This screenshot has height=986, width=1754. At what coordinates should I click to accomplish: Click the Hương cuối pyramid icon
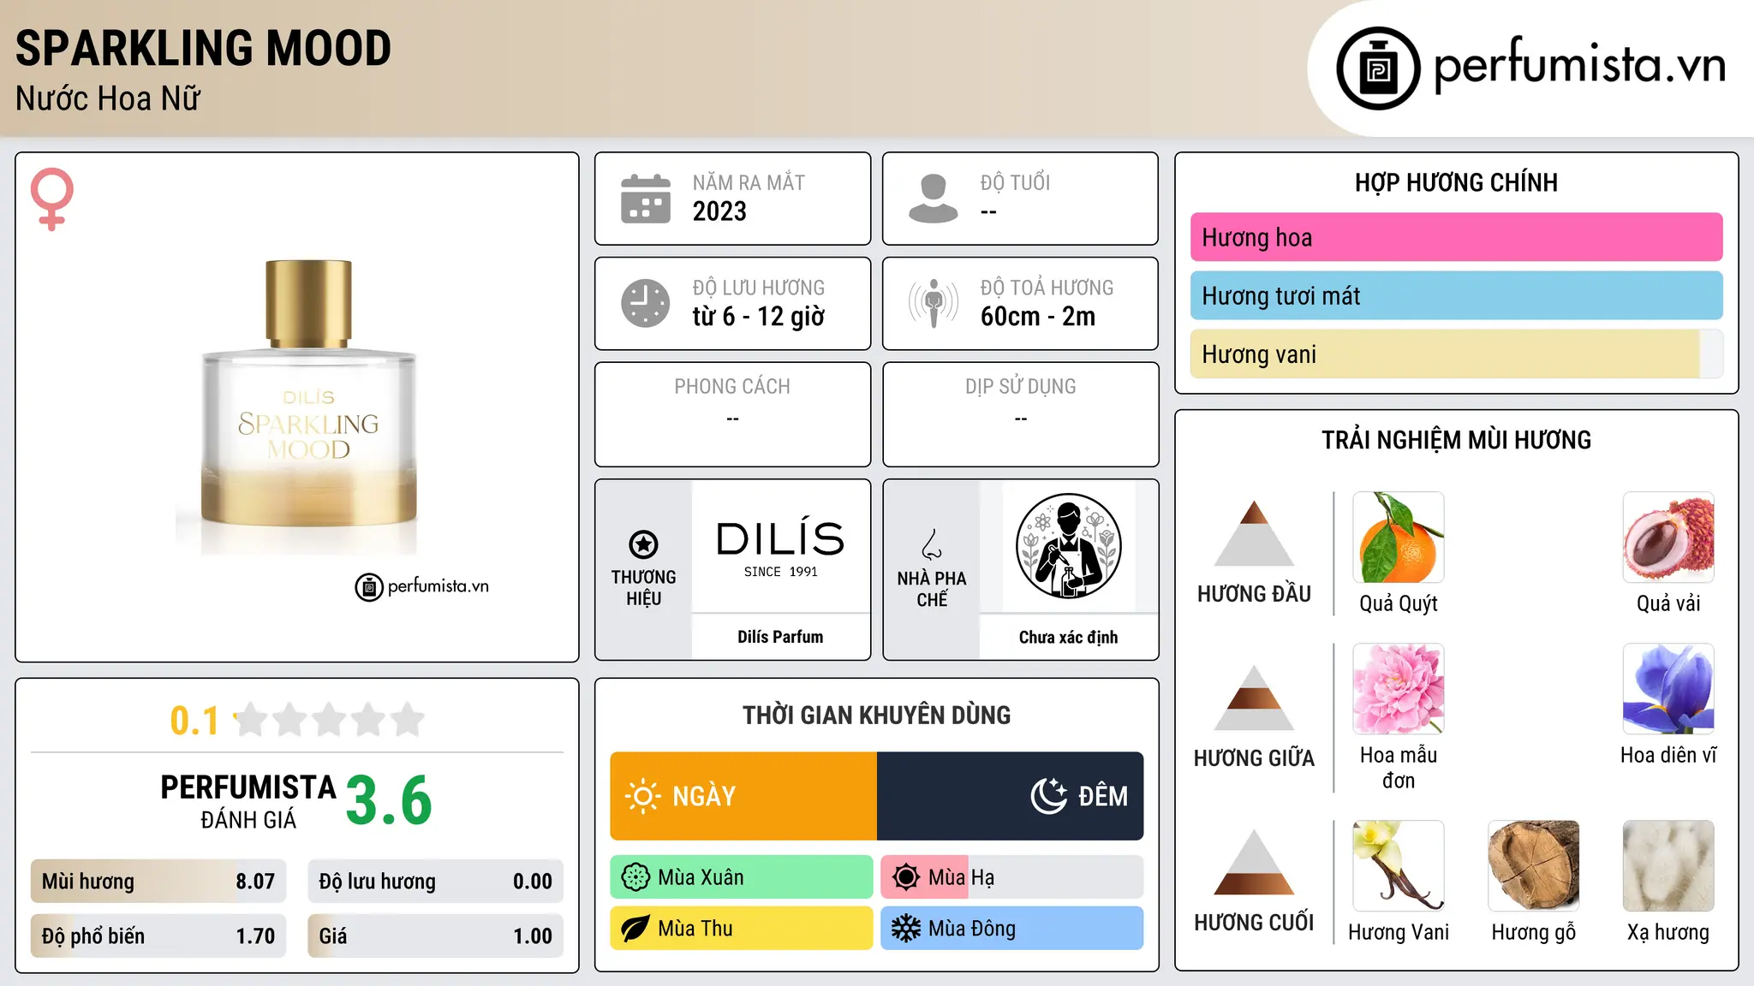[1254, 862]
